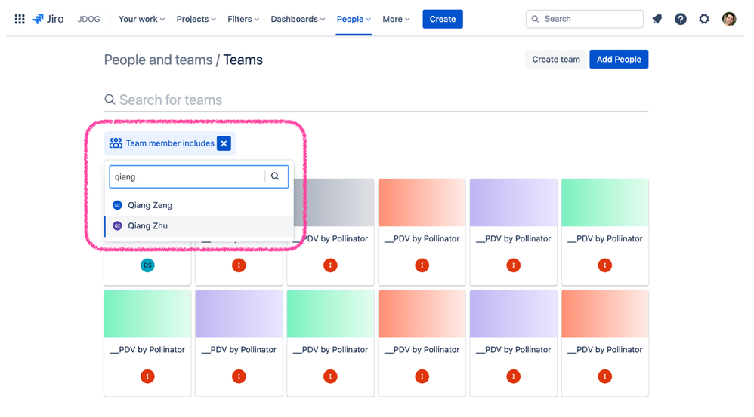Expand the More menu
Screen dimensions: 754x417
[396, 19]
